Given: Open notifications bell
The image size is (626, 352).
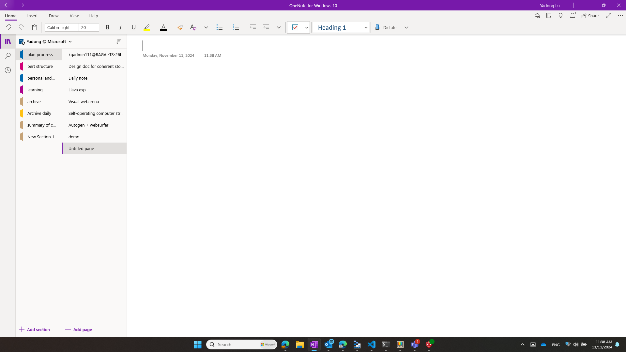Looking at the screenshot, I should point(572,15).
